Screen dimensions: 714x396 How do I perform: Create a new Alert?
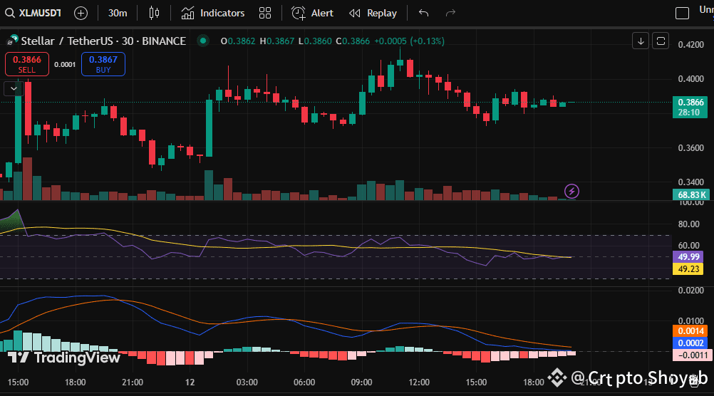point(312,14)
